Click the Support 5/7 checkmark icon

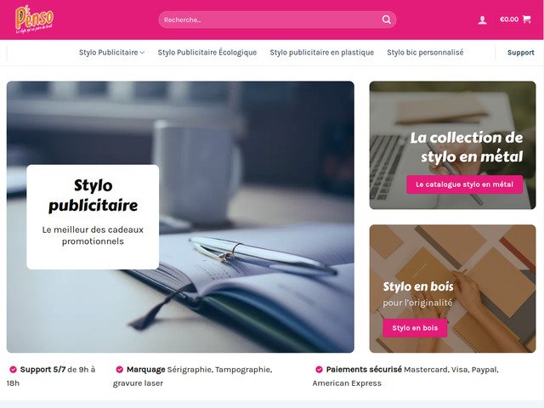point(14,370)
